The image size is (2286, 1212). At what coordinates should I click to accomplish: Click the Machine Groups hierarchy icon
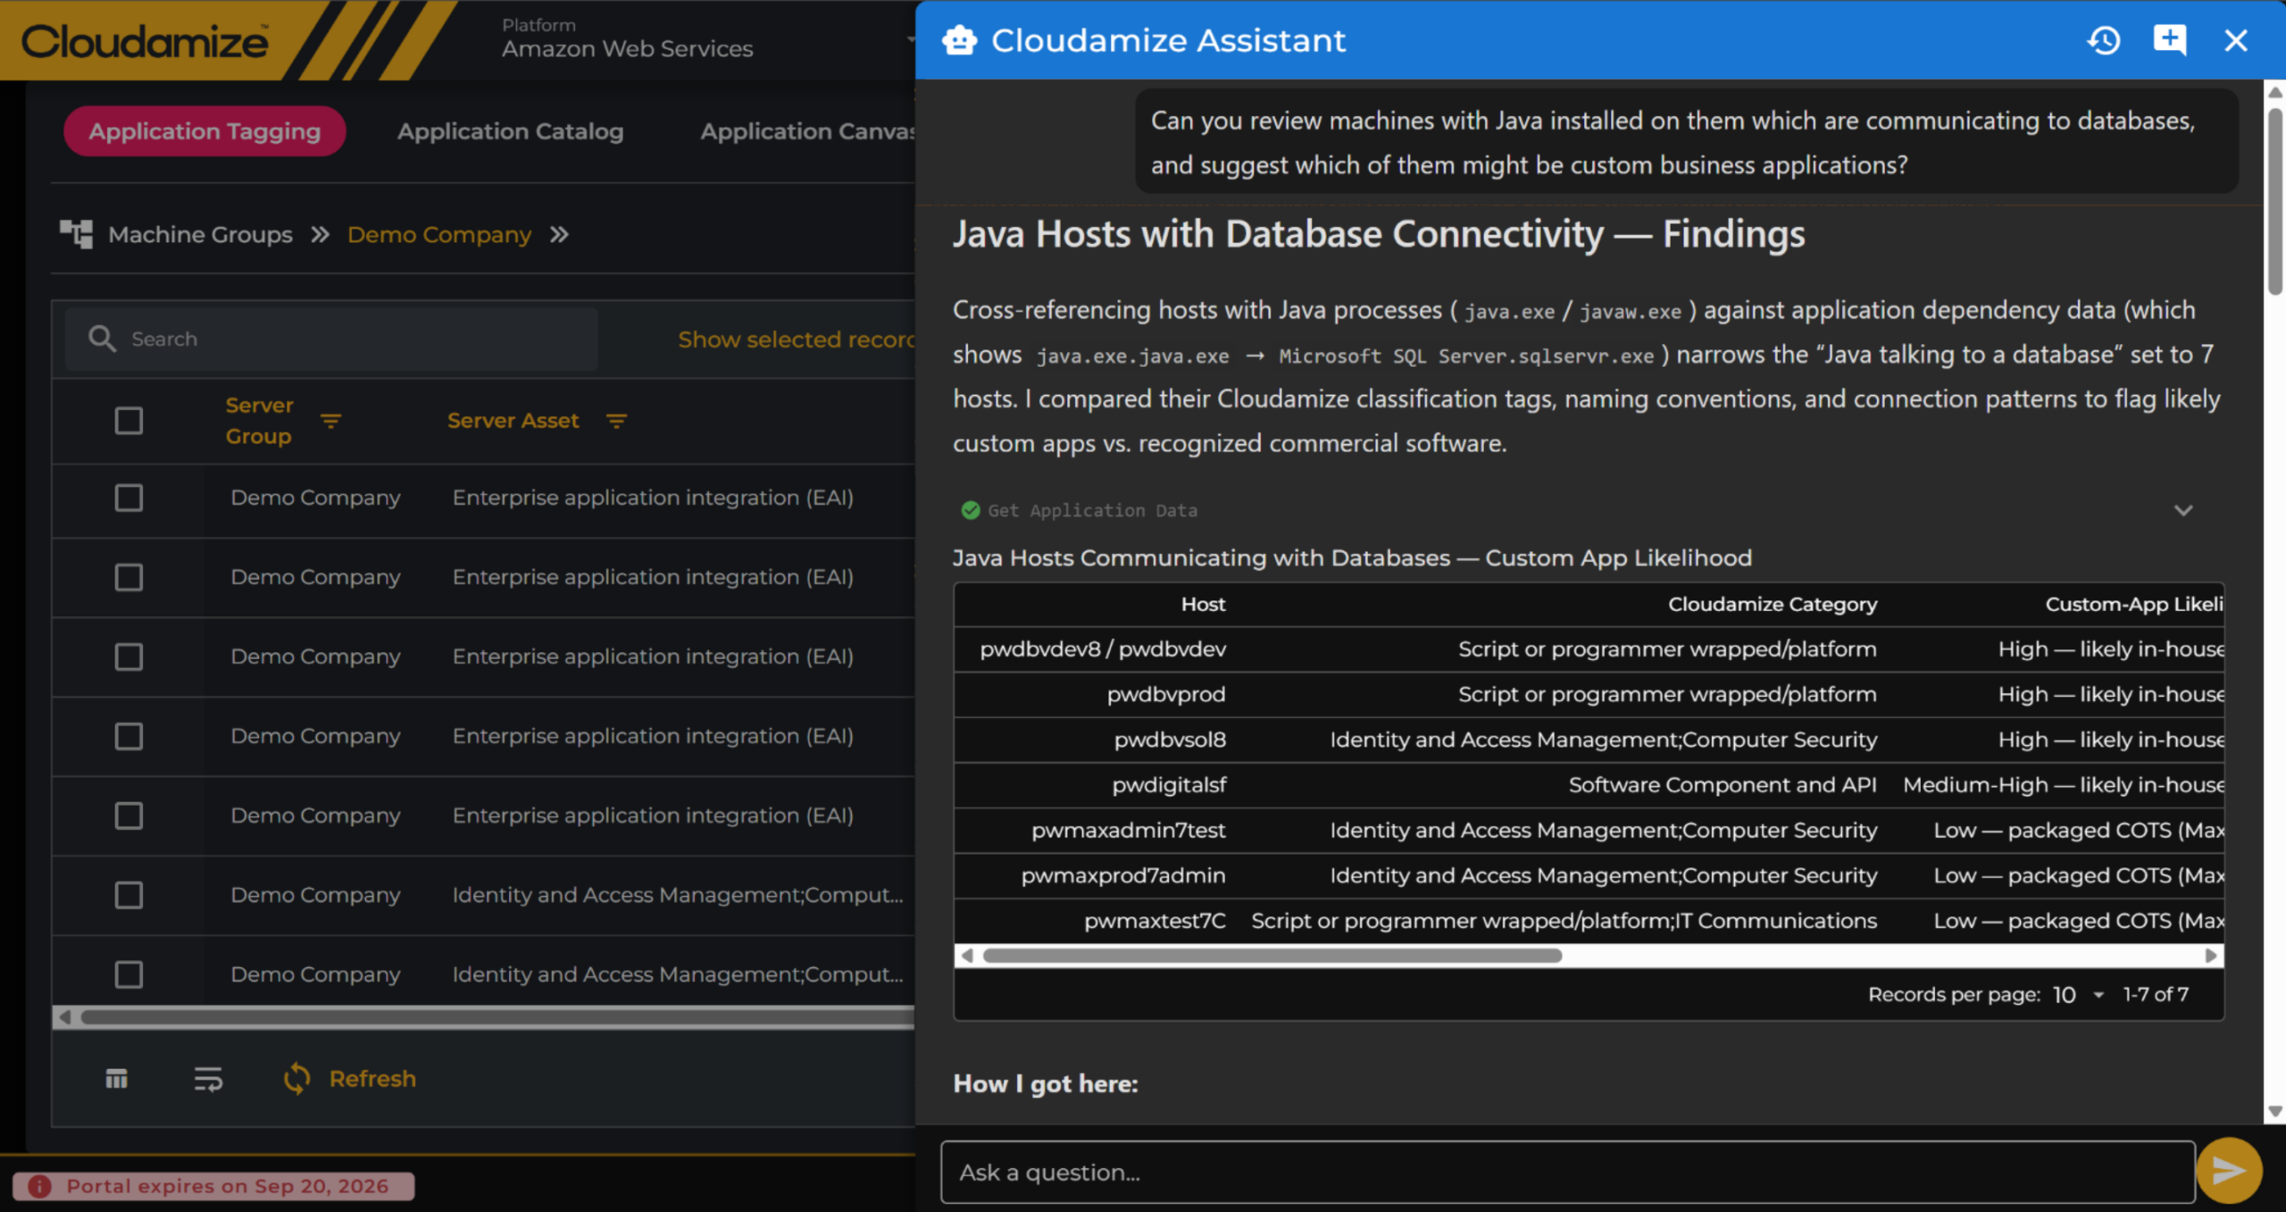(76, 234)
